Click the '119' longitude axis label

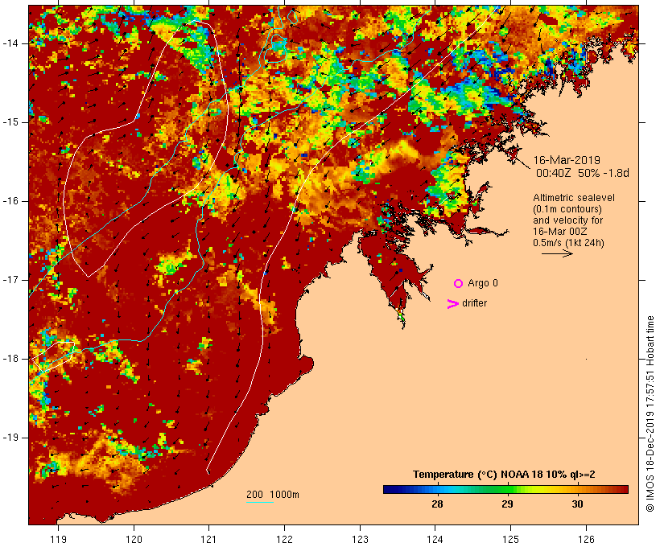coord(58,540)
